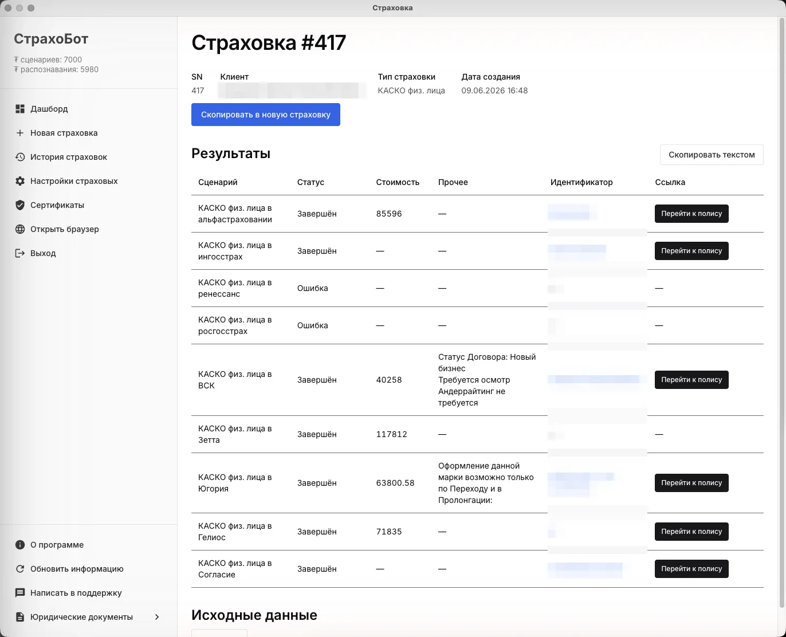Screen dimensions: 786x637
Task: Click the cost value 117812 for Зетта
Action: click(x=392, y=434)
